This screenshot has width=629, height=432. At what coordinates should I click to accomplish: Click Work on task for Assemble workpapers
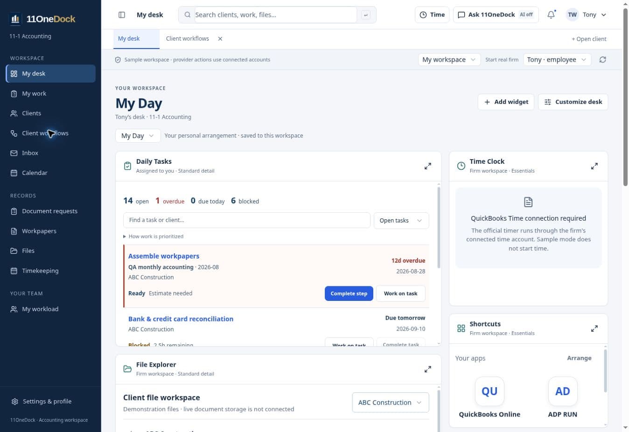click(401, 293)
